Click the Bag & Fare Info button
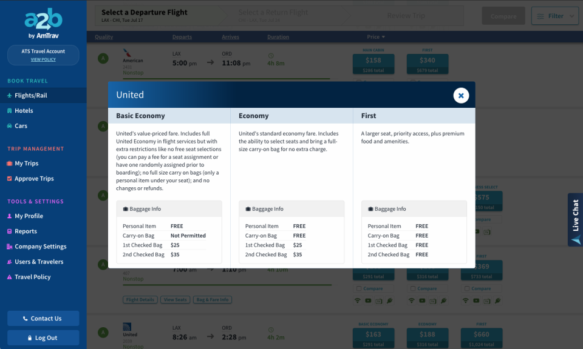The height and width of the screenshot is (349, 583). click(x=213, y=300)
